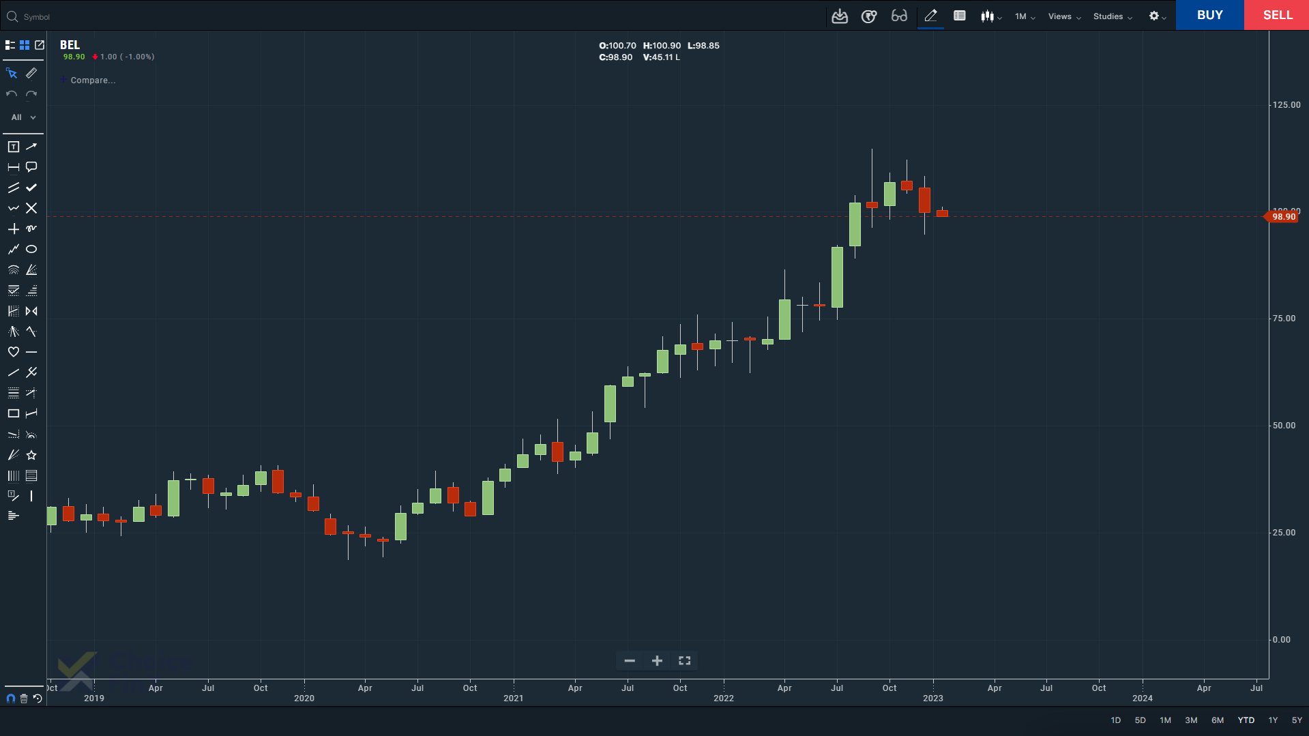Viewport: 1309px width, 736px height.
Task: Select the parallel channel lines tool
Action: click(x=14, y=188)
